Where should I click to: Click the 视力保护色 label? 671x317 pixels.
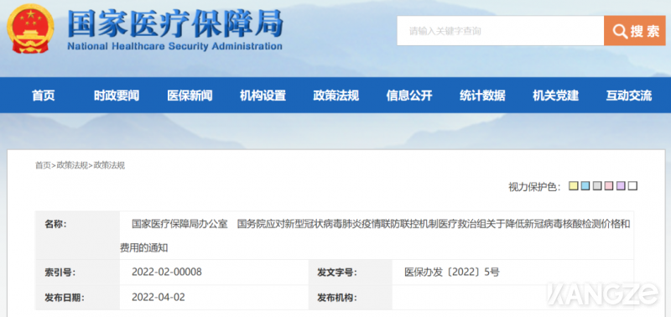[534, 187]
